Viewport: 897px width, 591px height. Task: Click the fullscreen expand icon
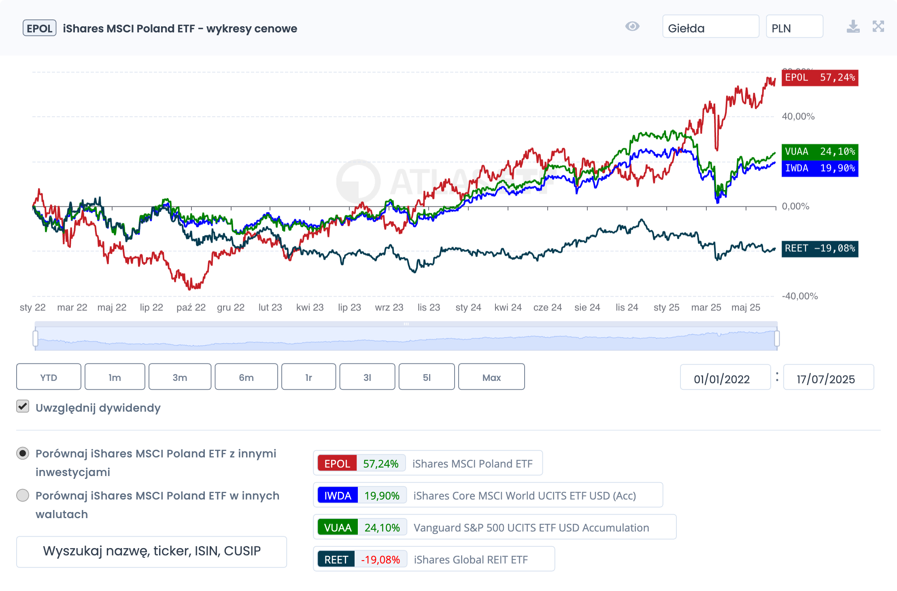878,27
